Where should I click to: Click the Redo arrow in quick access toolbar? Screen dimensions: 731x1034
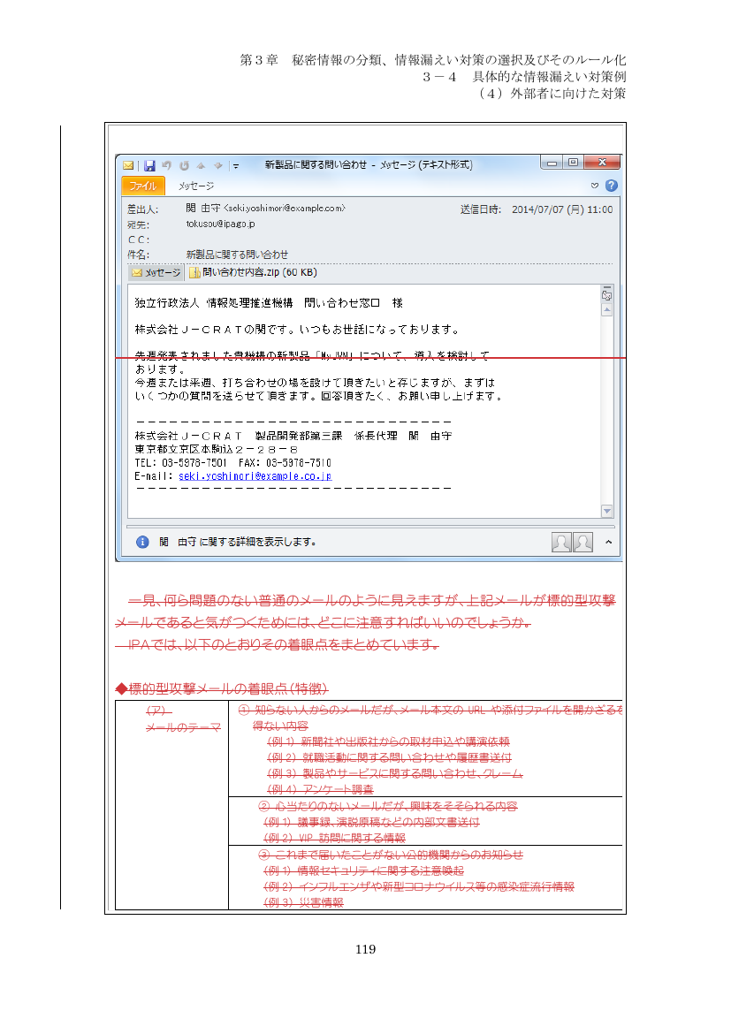point(184,165)
